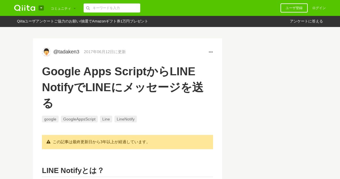Screen dimensions: 340x179
Task: Focus the キーワードを入力 search field
Action: coord(112,8)
